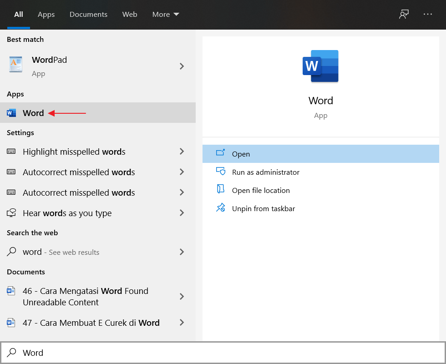The image size is (446, 364).
Task: Click the keyboard icon beside Highlight misspelled words
Action: (11, 151)
